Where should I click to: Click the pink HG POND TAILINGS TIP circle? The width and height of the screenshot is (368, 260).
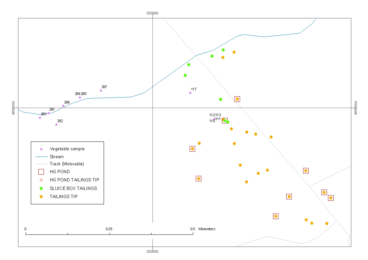coord(41,180)
